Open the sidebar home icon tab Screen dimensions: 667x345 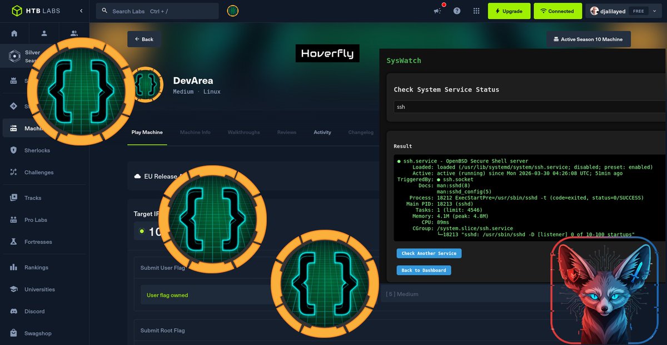point(14,33)
